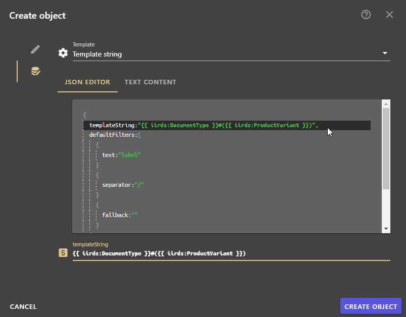Focus the templateString input field
The width and height of the screenshot is (406, 317).
[231, 253]
